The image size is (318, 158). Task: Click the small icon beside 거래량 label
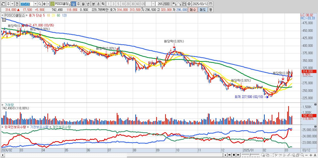(x=3, y=105)
